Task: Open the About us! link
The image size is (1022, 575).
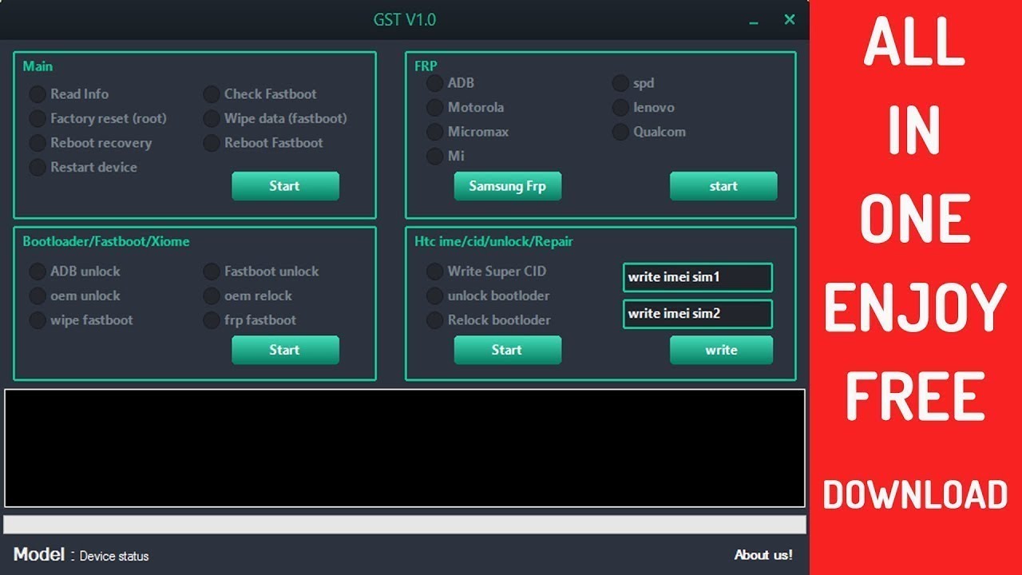Action: 763,554
